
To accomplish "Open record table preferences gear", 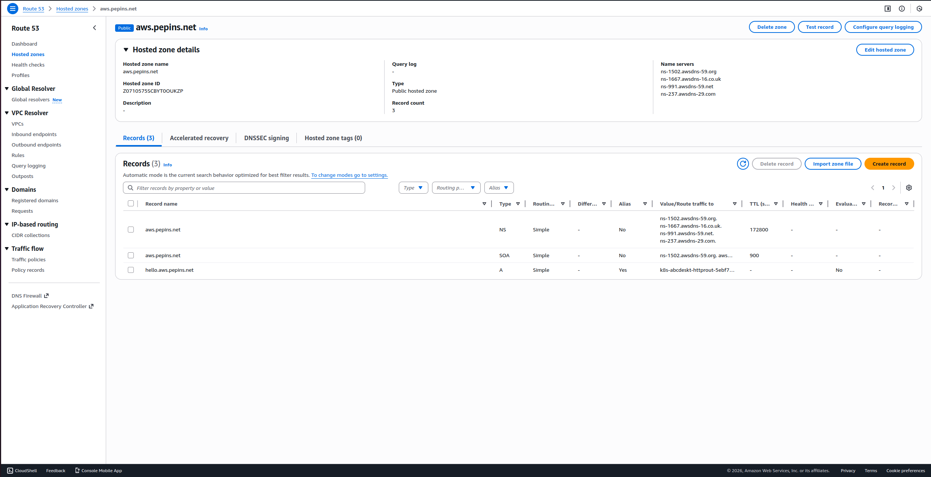I will 909,188.
